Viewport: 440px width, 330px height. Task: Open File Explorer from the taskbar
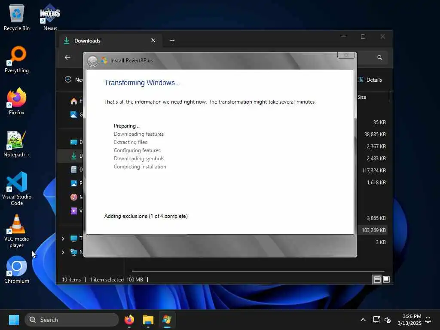click(x=148, y=320)
